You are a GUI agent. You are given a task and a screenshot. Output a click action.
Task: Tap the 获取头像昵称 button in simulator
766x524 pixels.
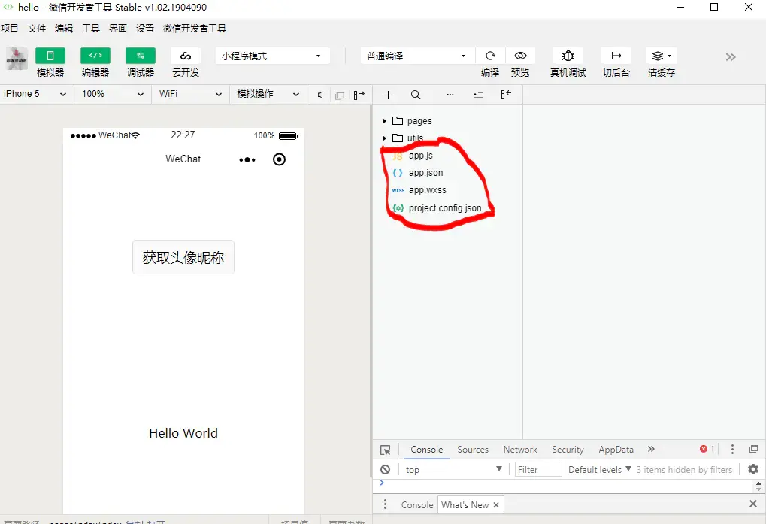click(183, 257)
